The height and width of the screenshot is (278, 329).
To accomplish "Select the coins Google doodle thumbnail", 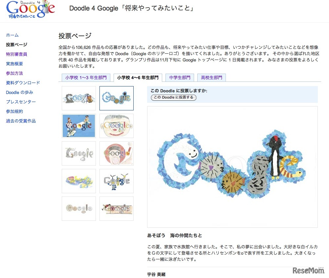I will [79, 209].
